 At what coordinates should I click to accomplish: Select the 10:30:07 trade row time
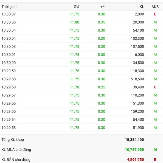(x=9, y=14)
